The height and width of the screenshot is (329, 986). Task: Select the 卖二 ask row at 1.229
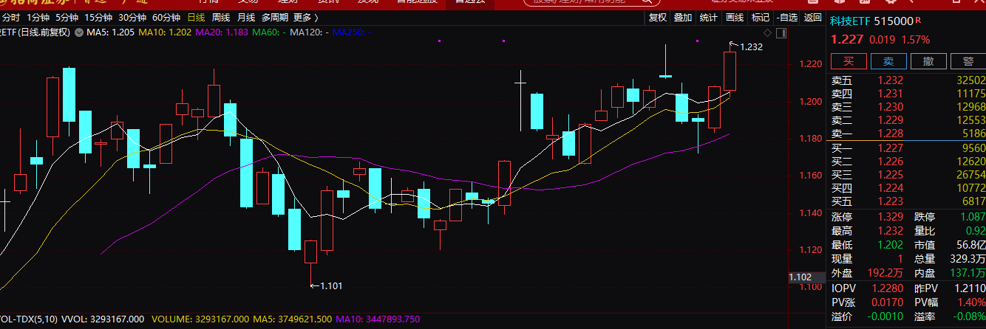[x=908, y=120]
